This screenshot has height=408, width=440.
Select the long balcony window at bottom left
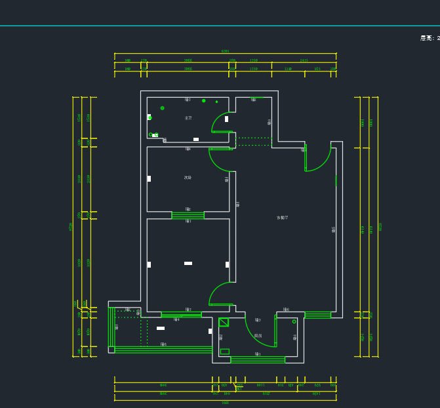pos(163,350)
